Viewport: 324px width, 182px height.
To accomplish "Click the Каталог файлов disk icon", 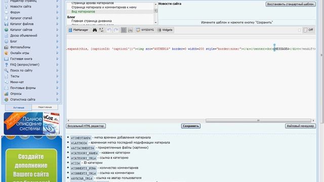I will 7,24.
